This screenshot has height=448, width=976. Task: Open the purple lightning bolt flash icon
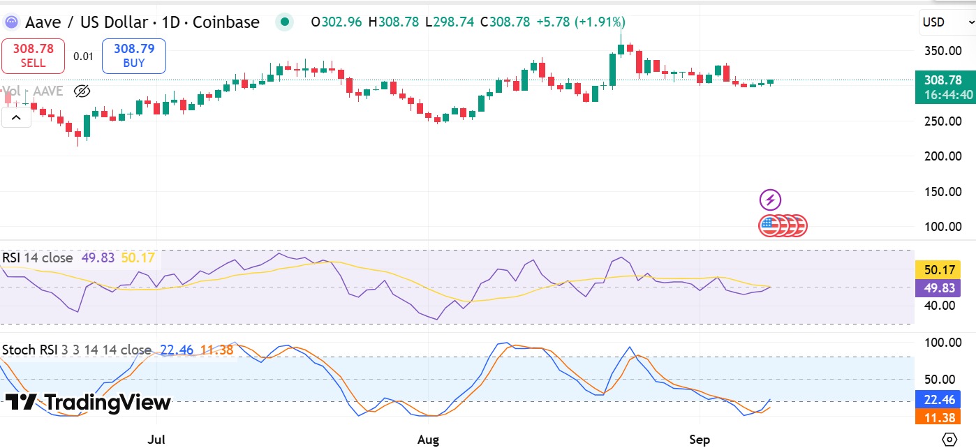click(769, 200)
